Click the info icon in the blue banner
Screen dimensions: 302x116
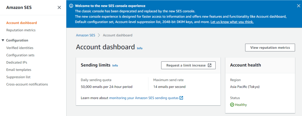tap(71, 6)
